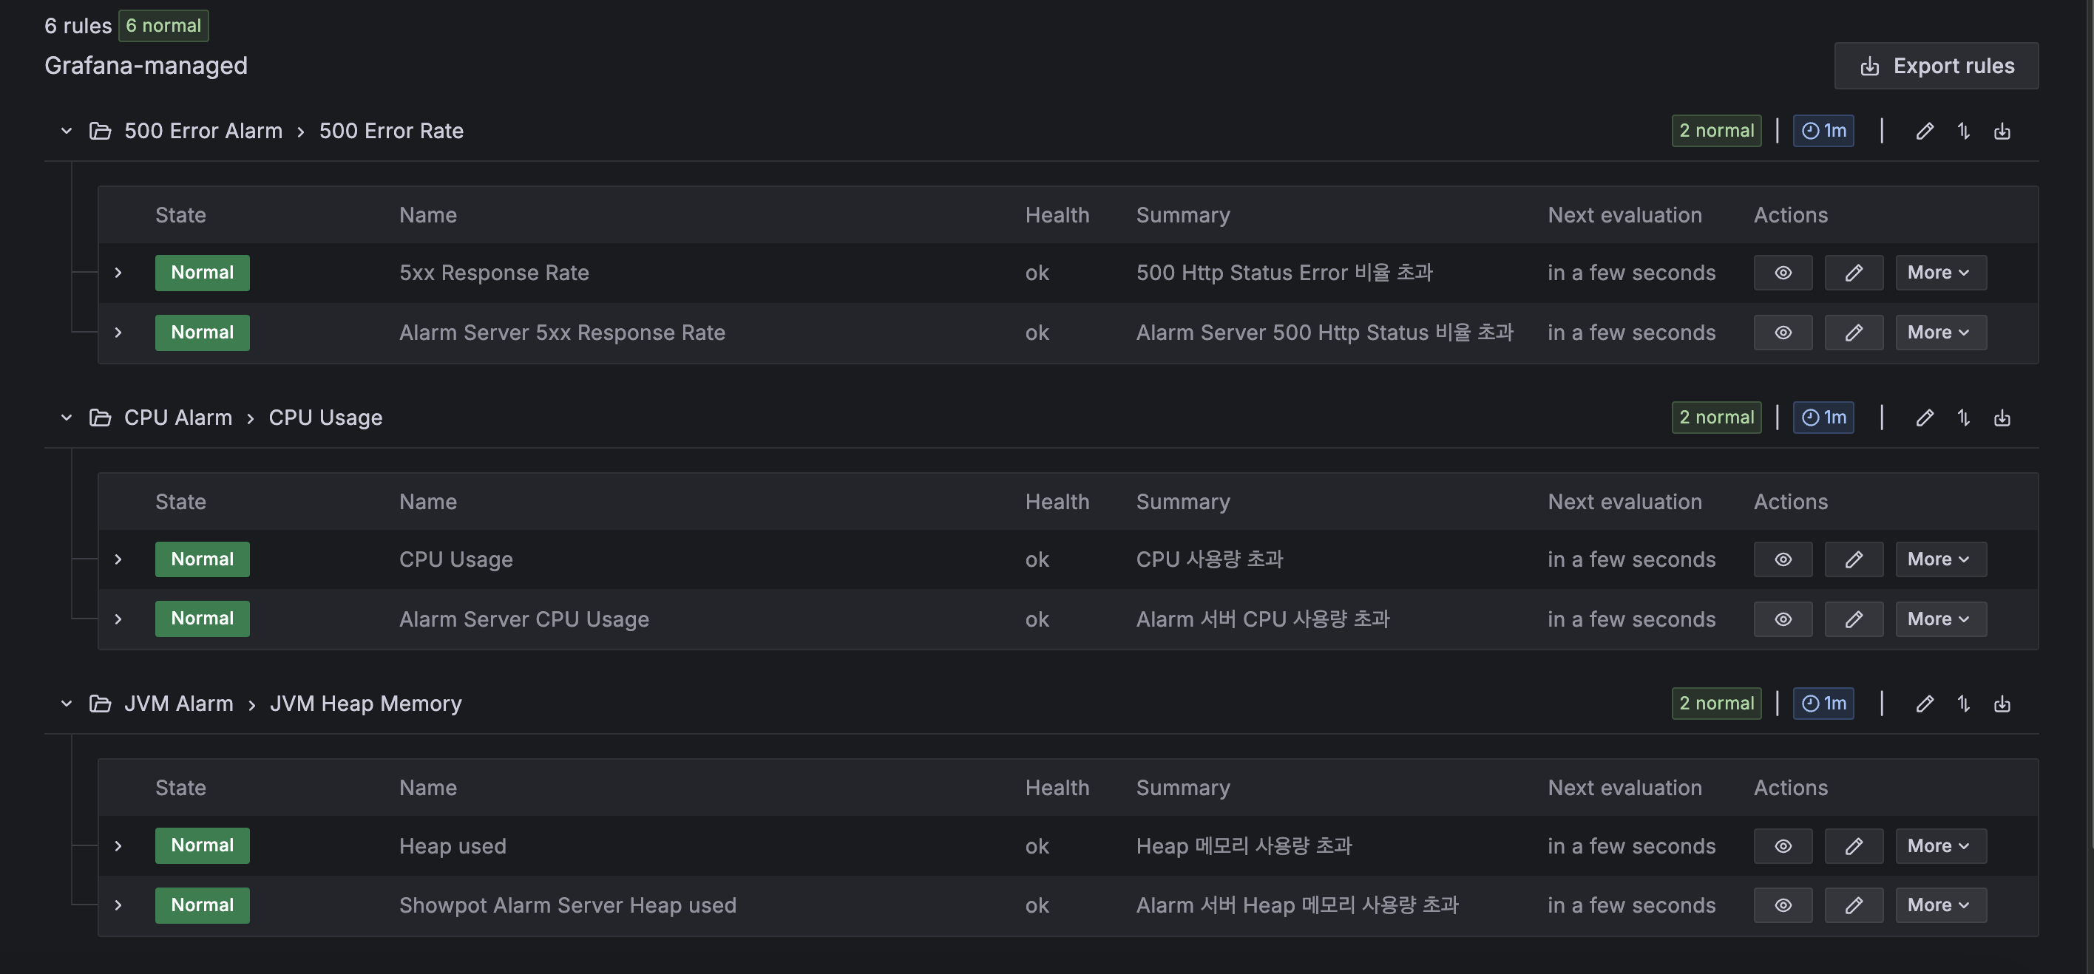Open the JVM Alarm folder icon

100,704
